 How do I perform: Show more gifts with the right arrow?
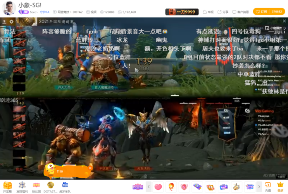tap(259, 187)
